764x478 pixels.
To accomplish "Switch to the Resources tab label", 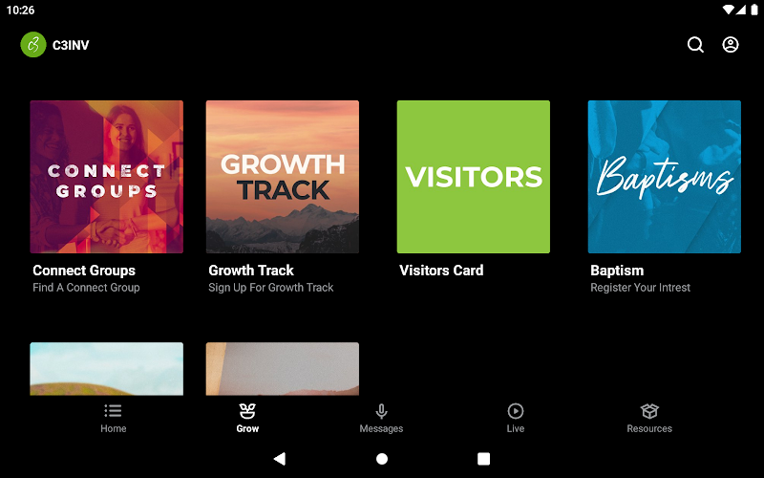I will point(649,428).
